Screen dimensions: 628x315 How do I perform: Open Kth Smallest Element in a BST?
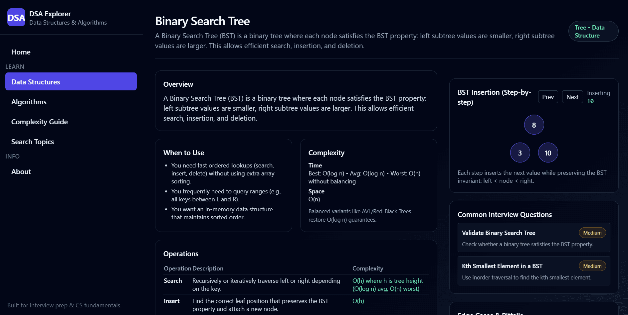coord(502,266)
